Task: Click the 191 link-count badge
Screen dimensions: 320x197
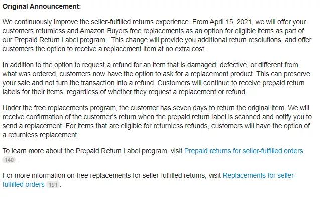Action: (x=53, y=185)
